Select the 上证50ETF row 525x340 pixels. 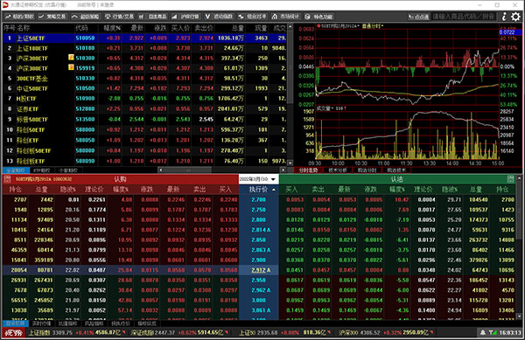(145, 38)
